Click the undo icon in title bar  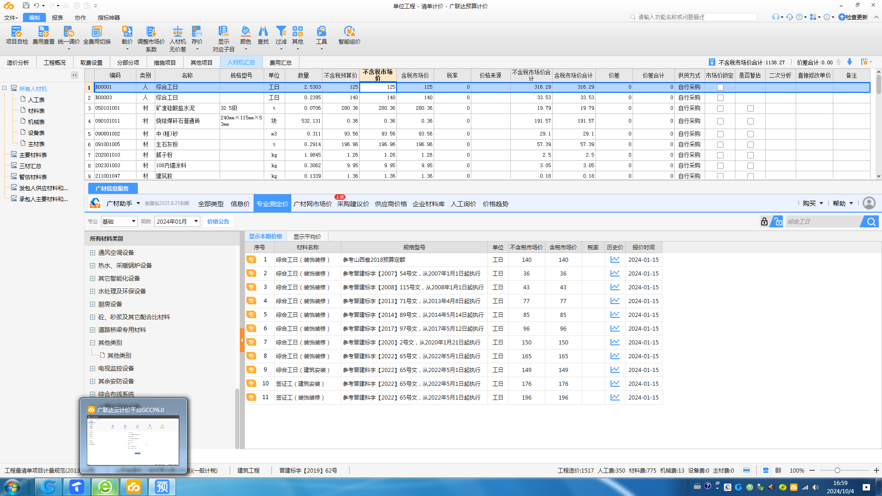click(36, 6)
